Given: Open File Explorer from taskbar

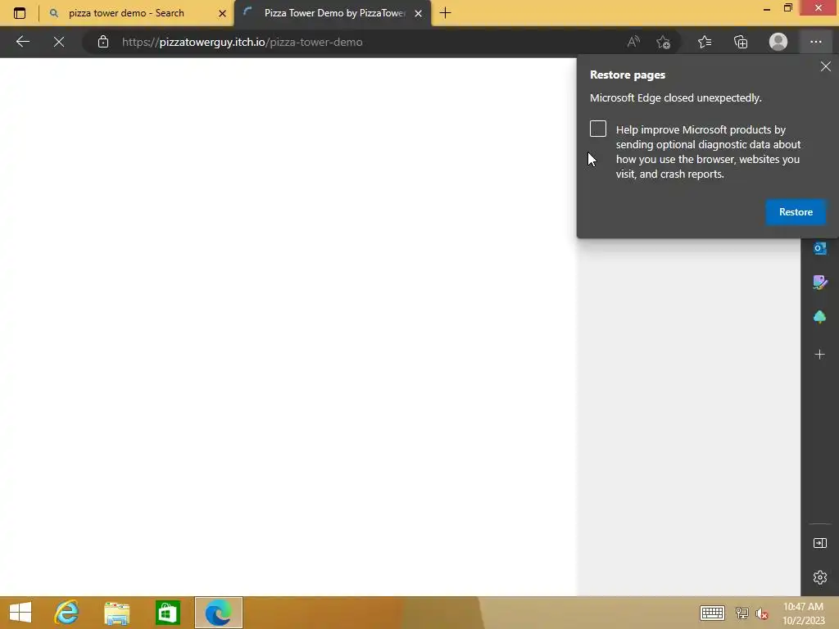Looking at the screenshot, I should [116, 613].
